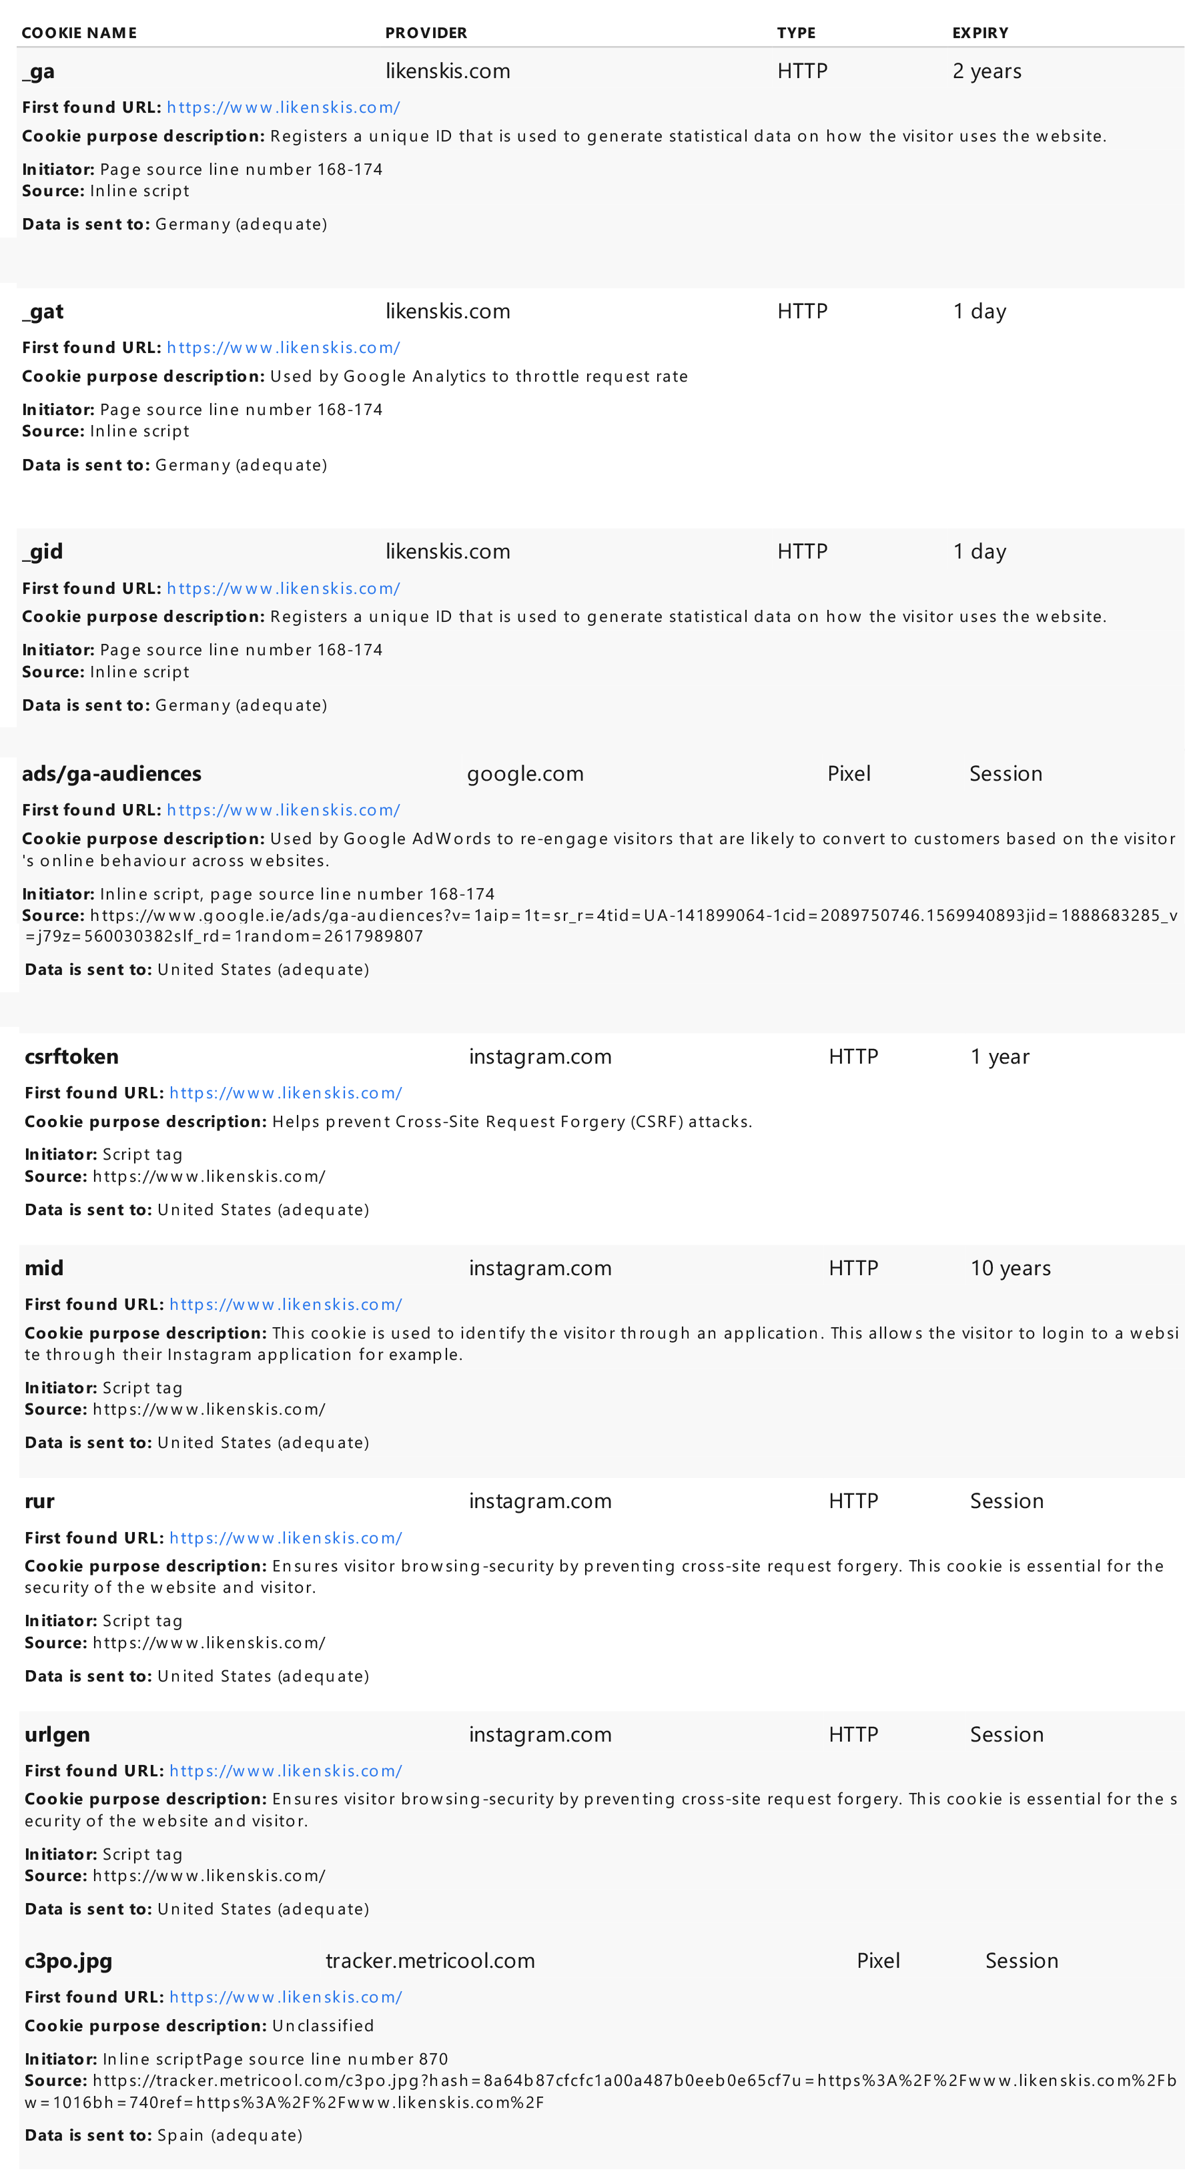
Task: Follow the rur cookie's first found URL
Action: coord(286,1538)
